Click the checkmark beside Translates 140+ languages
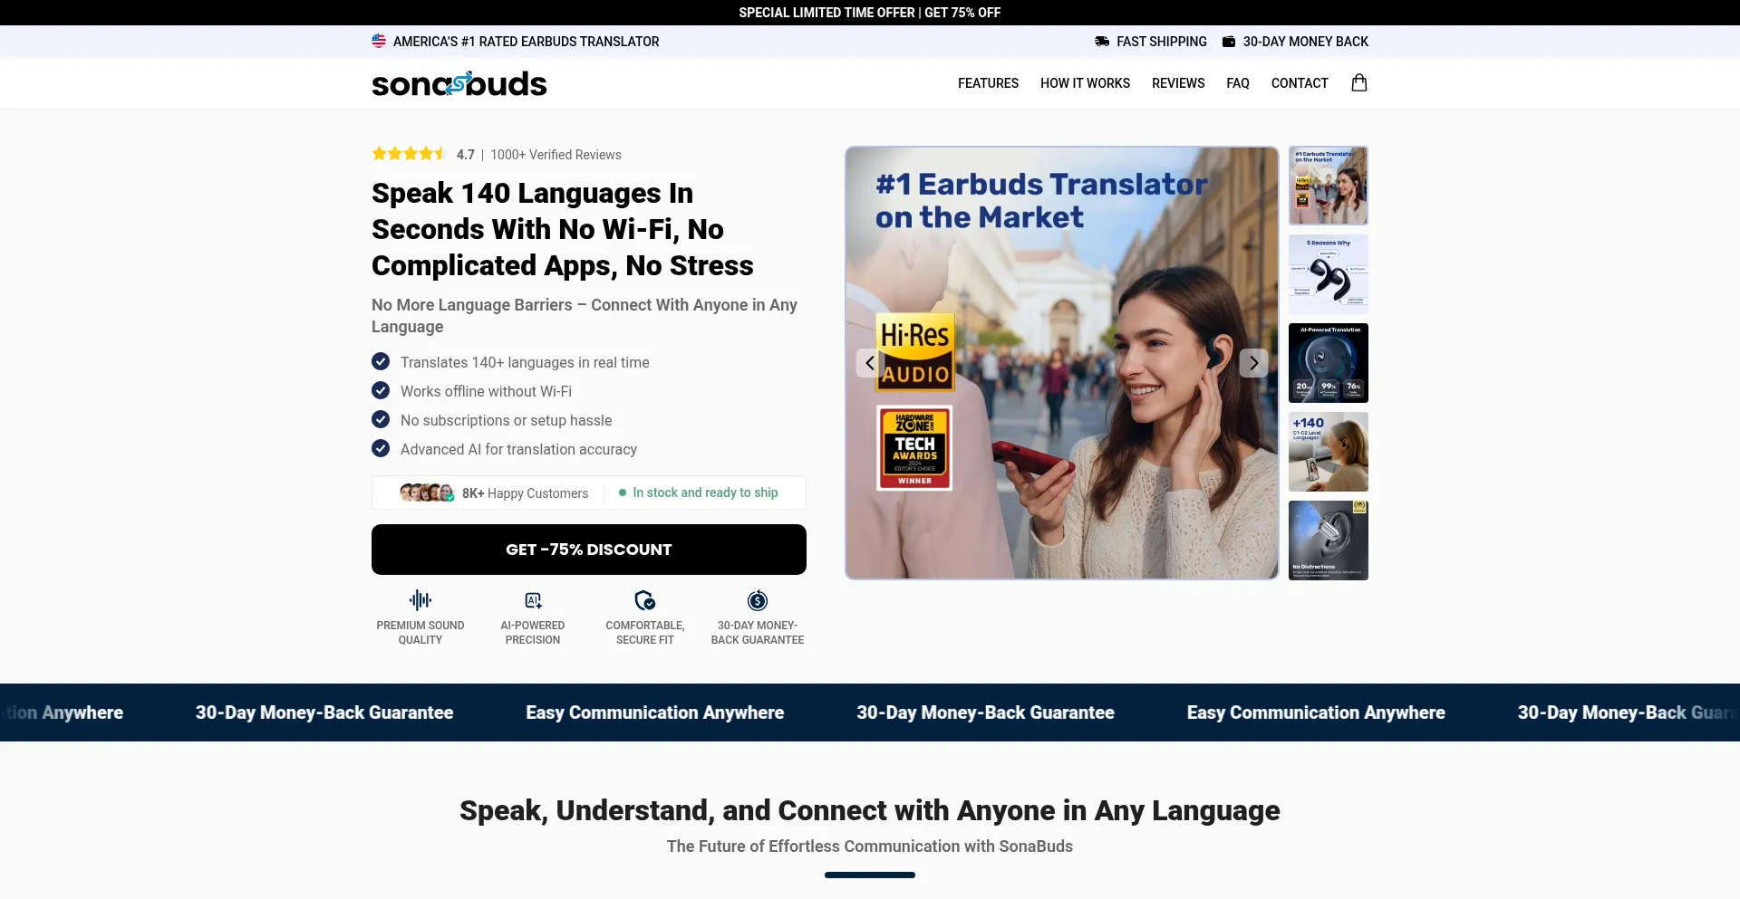 (381, 361)
